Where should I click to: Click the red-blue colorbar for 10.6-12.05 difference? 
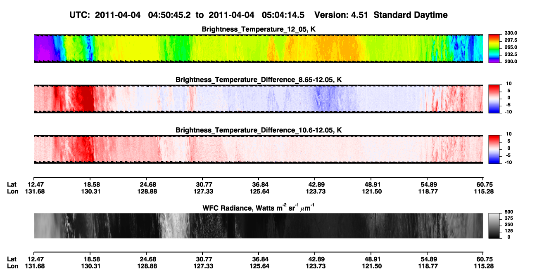click(x=494, y=150)
